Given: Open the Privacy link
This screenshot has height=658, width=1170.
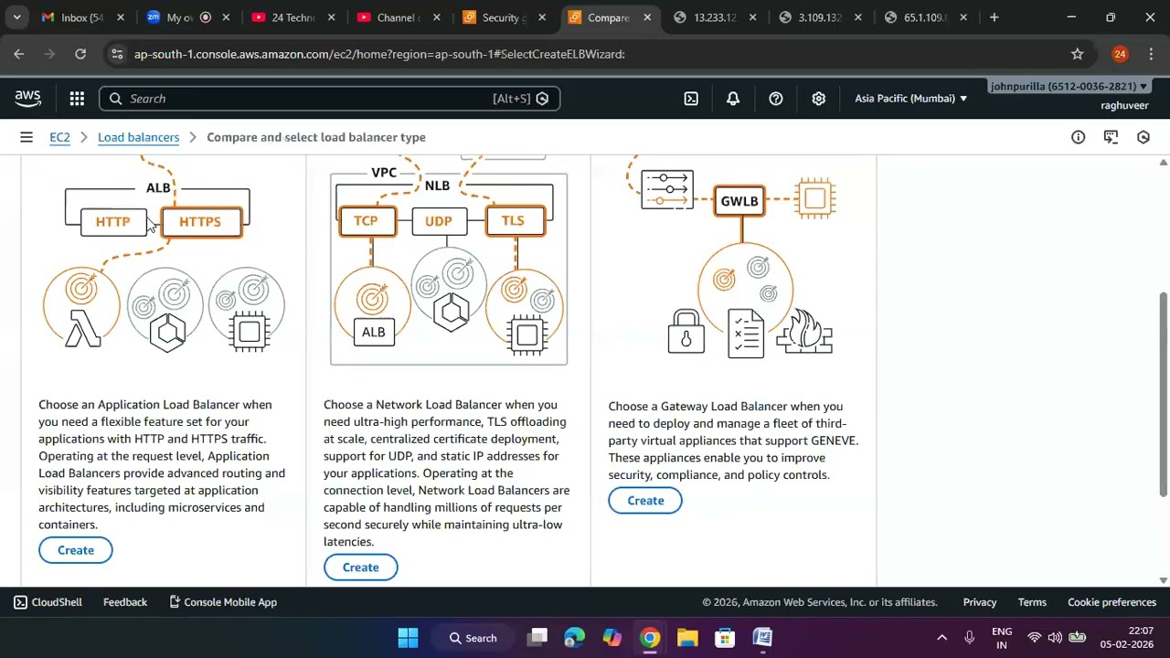Looking at the screenshot, I should [x=980, y=602].
